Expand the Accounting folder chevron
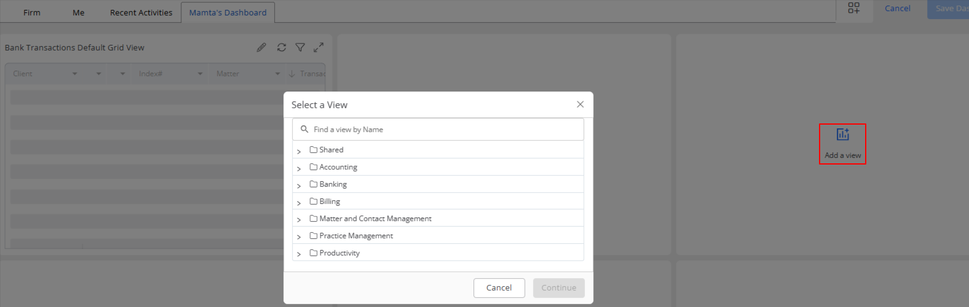Viewport: 969px width, 307px height. coord(299,168)
